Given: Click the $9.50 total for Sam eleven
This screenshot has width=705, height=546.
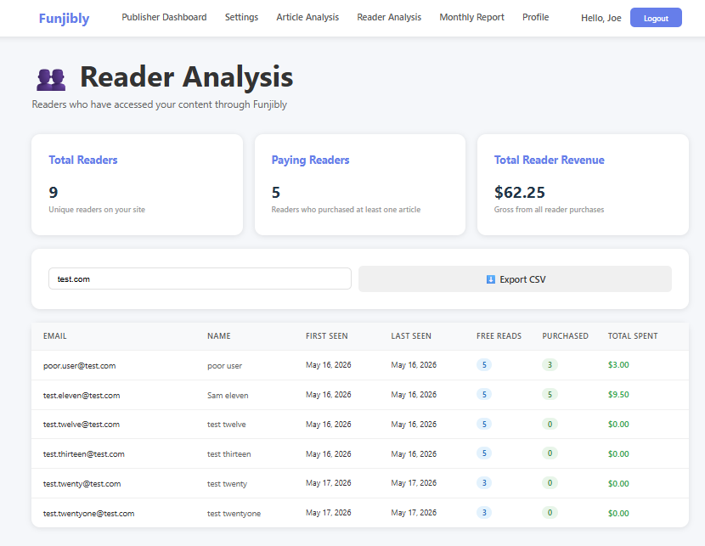Looking at the screenshot, I should pos(618,395).
